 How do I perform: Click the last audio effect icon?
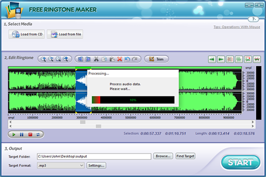coord(256,59)
